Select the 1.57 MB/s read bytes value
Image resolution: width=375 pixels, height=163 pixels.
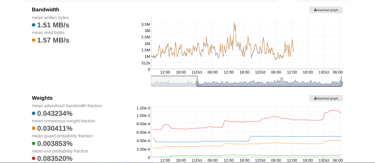tap(53, 40)
